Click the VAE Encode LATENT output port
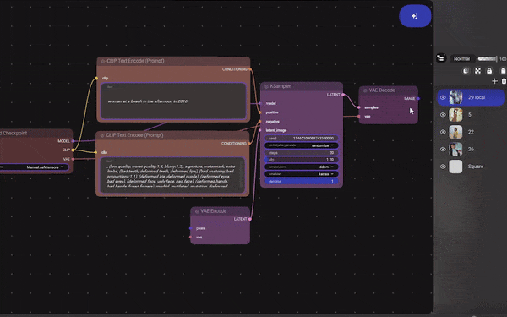The height and width of the screenshot is (317, 507). point(250,219)
